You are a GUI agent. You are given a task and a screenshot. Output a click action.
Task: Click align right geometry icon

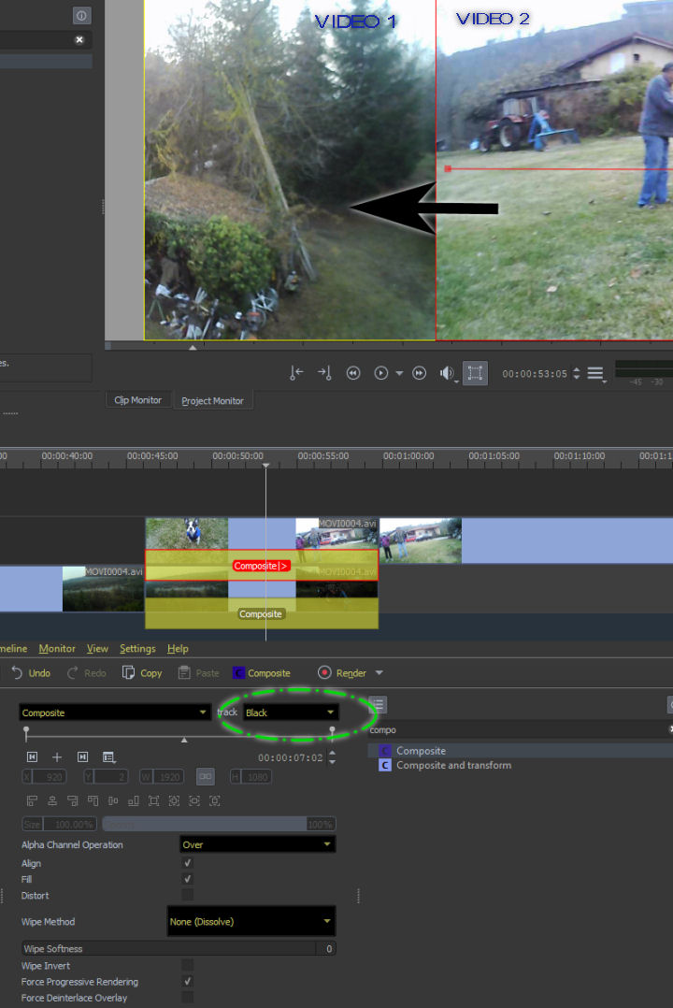tap(73, 800)
